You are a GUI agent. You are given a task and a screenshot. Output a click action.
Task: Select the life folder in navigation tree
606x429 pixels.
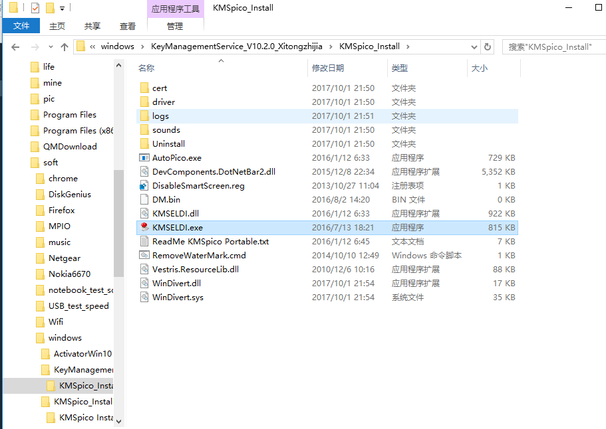pos(49,67)
